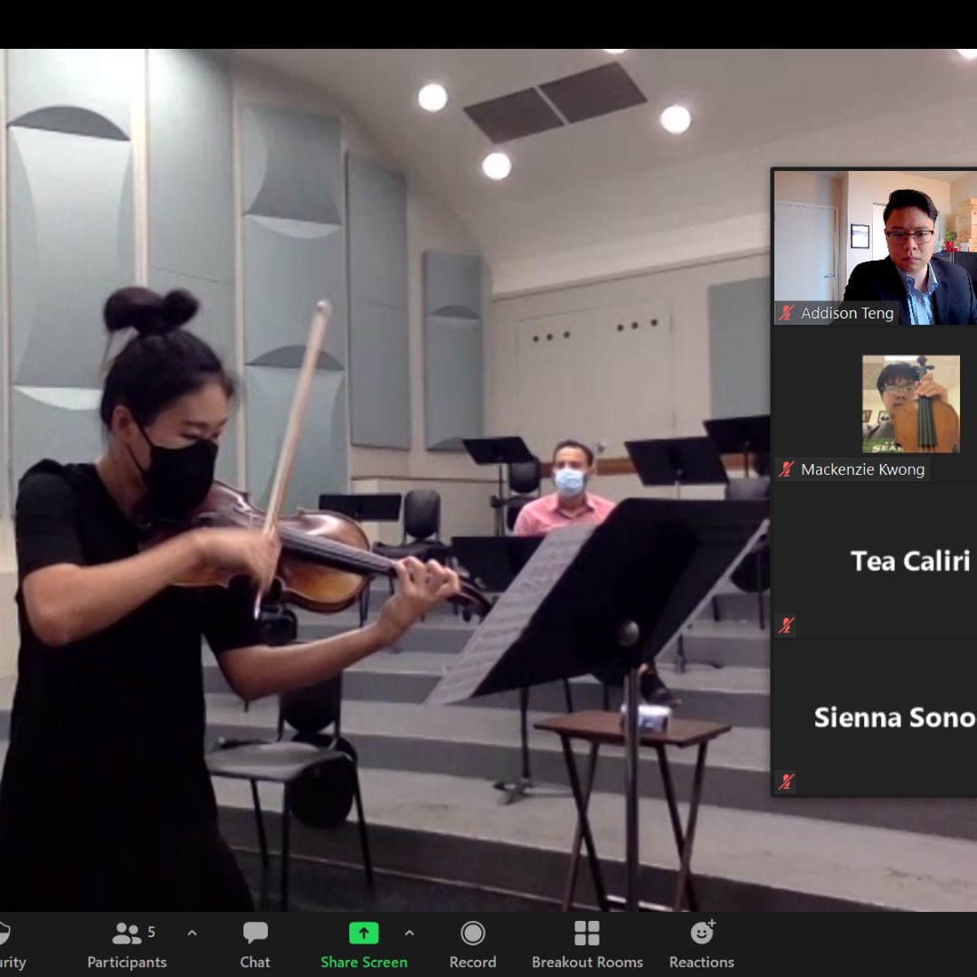Open the Participants panel icon
Viewport: 977px width, 977px height.
pos(127,934)
